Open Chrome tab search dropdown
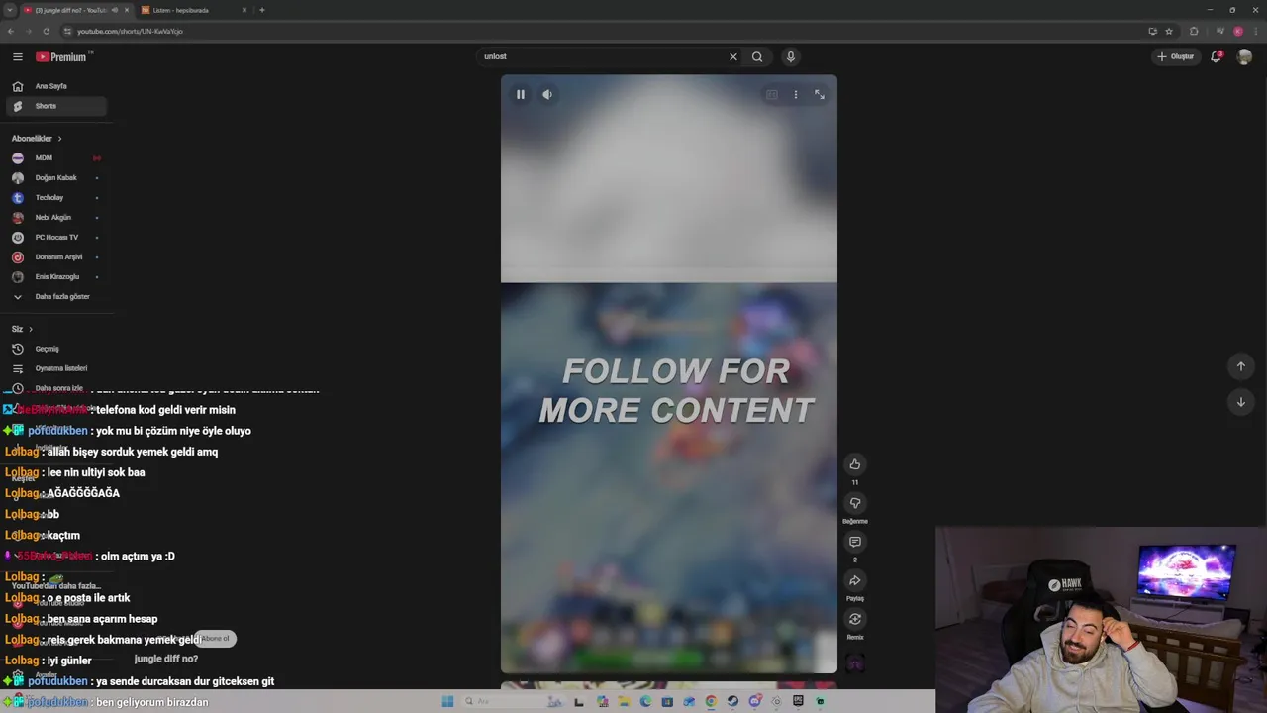1267x713 pixels. coord(9,10)
